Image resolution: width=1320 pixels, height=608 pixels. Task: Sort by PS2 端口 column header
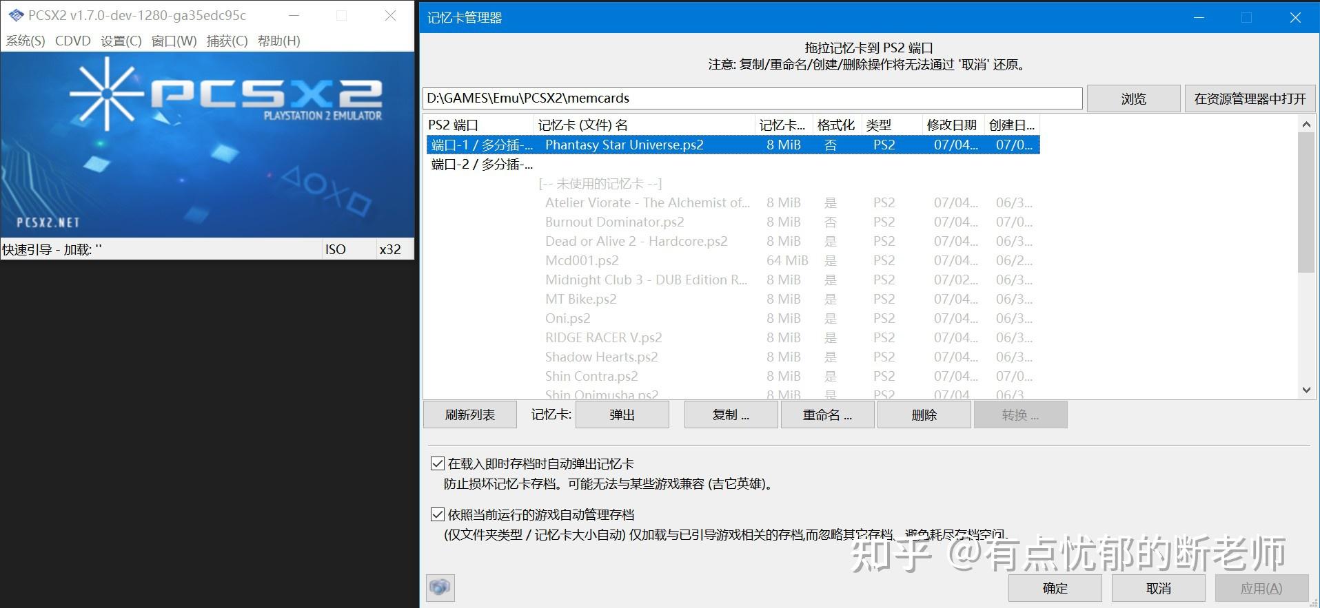[x=478, y=125]
